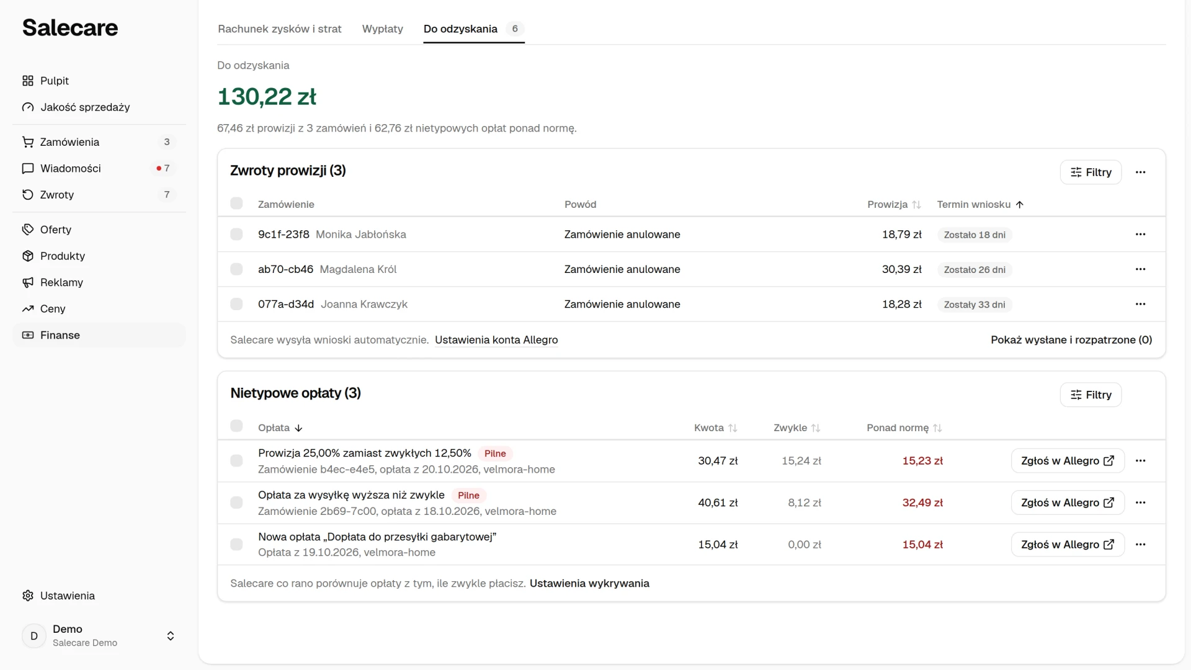Click the Jakość sprzedaży gauge icon
The height and width of the screenshot is (670, 1191).
point(28,107)
